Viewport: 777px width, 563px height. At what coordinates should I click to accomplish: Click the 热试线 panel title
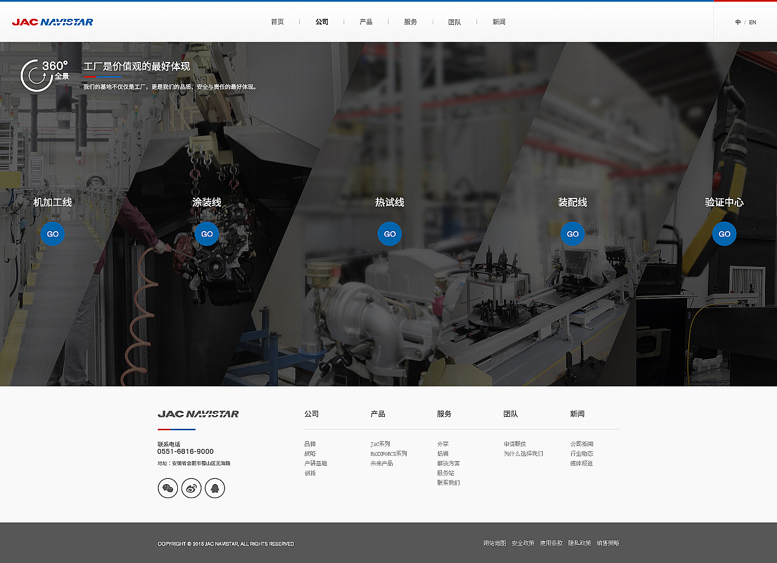pos(390,202)
